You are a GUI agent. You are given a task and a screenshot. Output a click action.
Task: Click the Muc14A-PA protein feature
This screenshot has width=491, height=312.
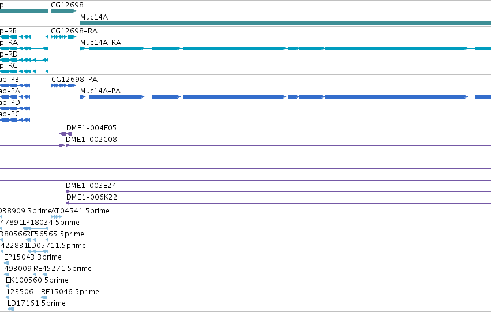point(286,97)
